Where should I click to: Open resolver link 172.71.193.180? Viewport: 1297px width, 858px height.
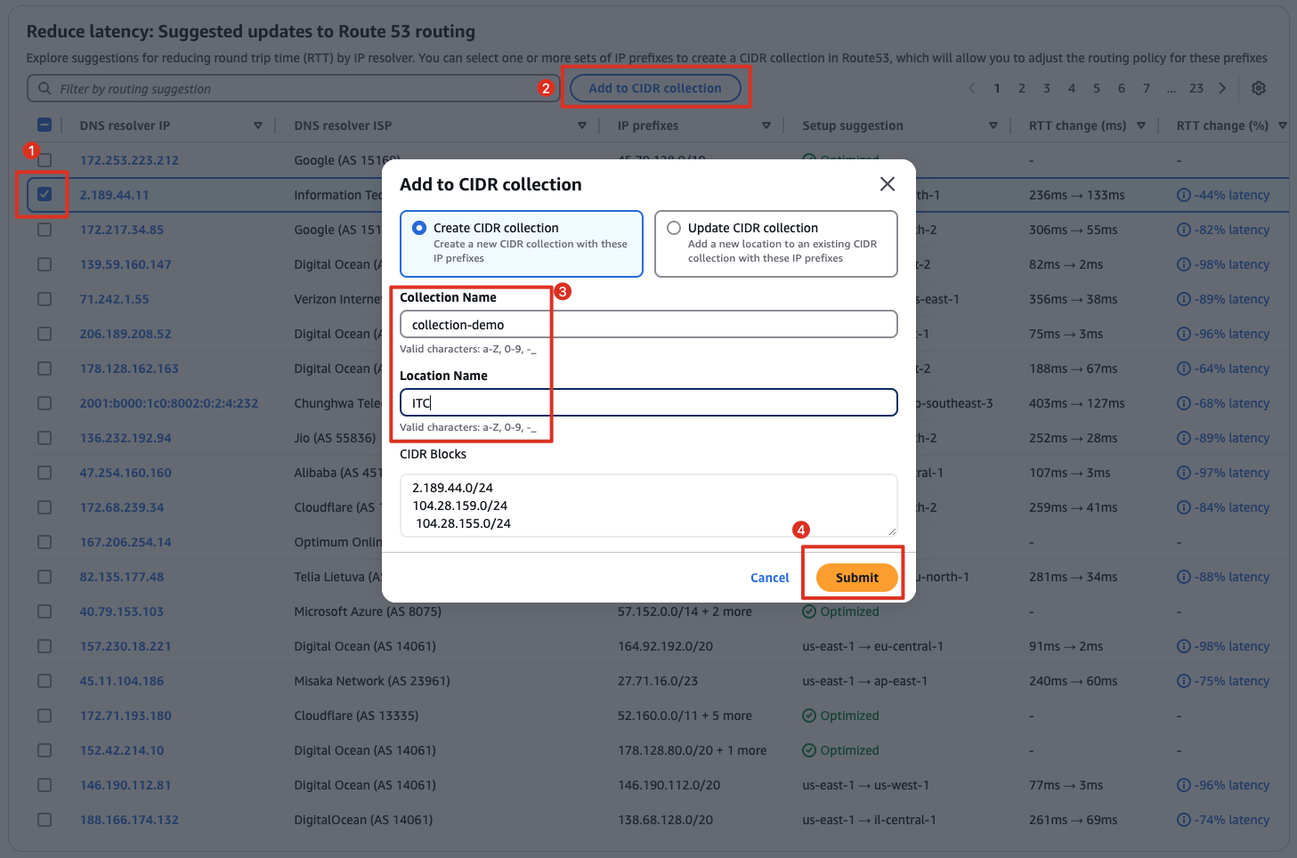(126, 716)
